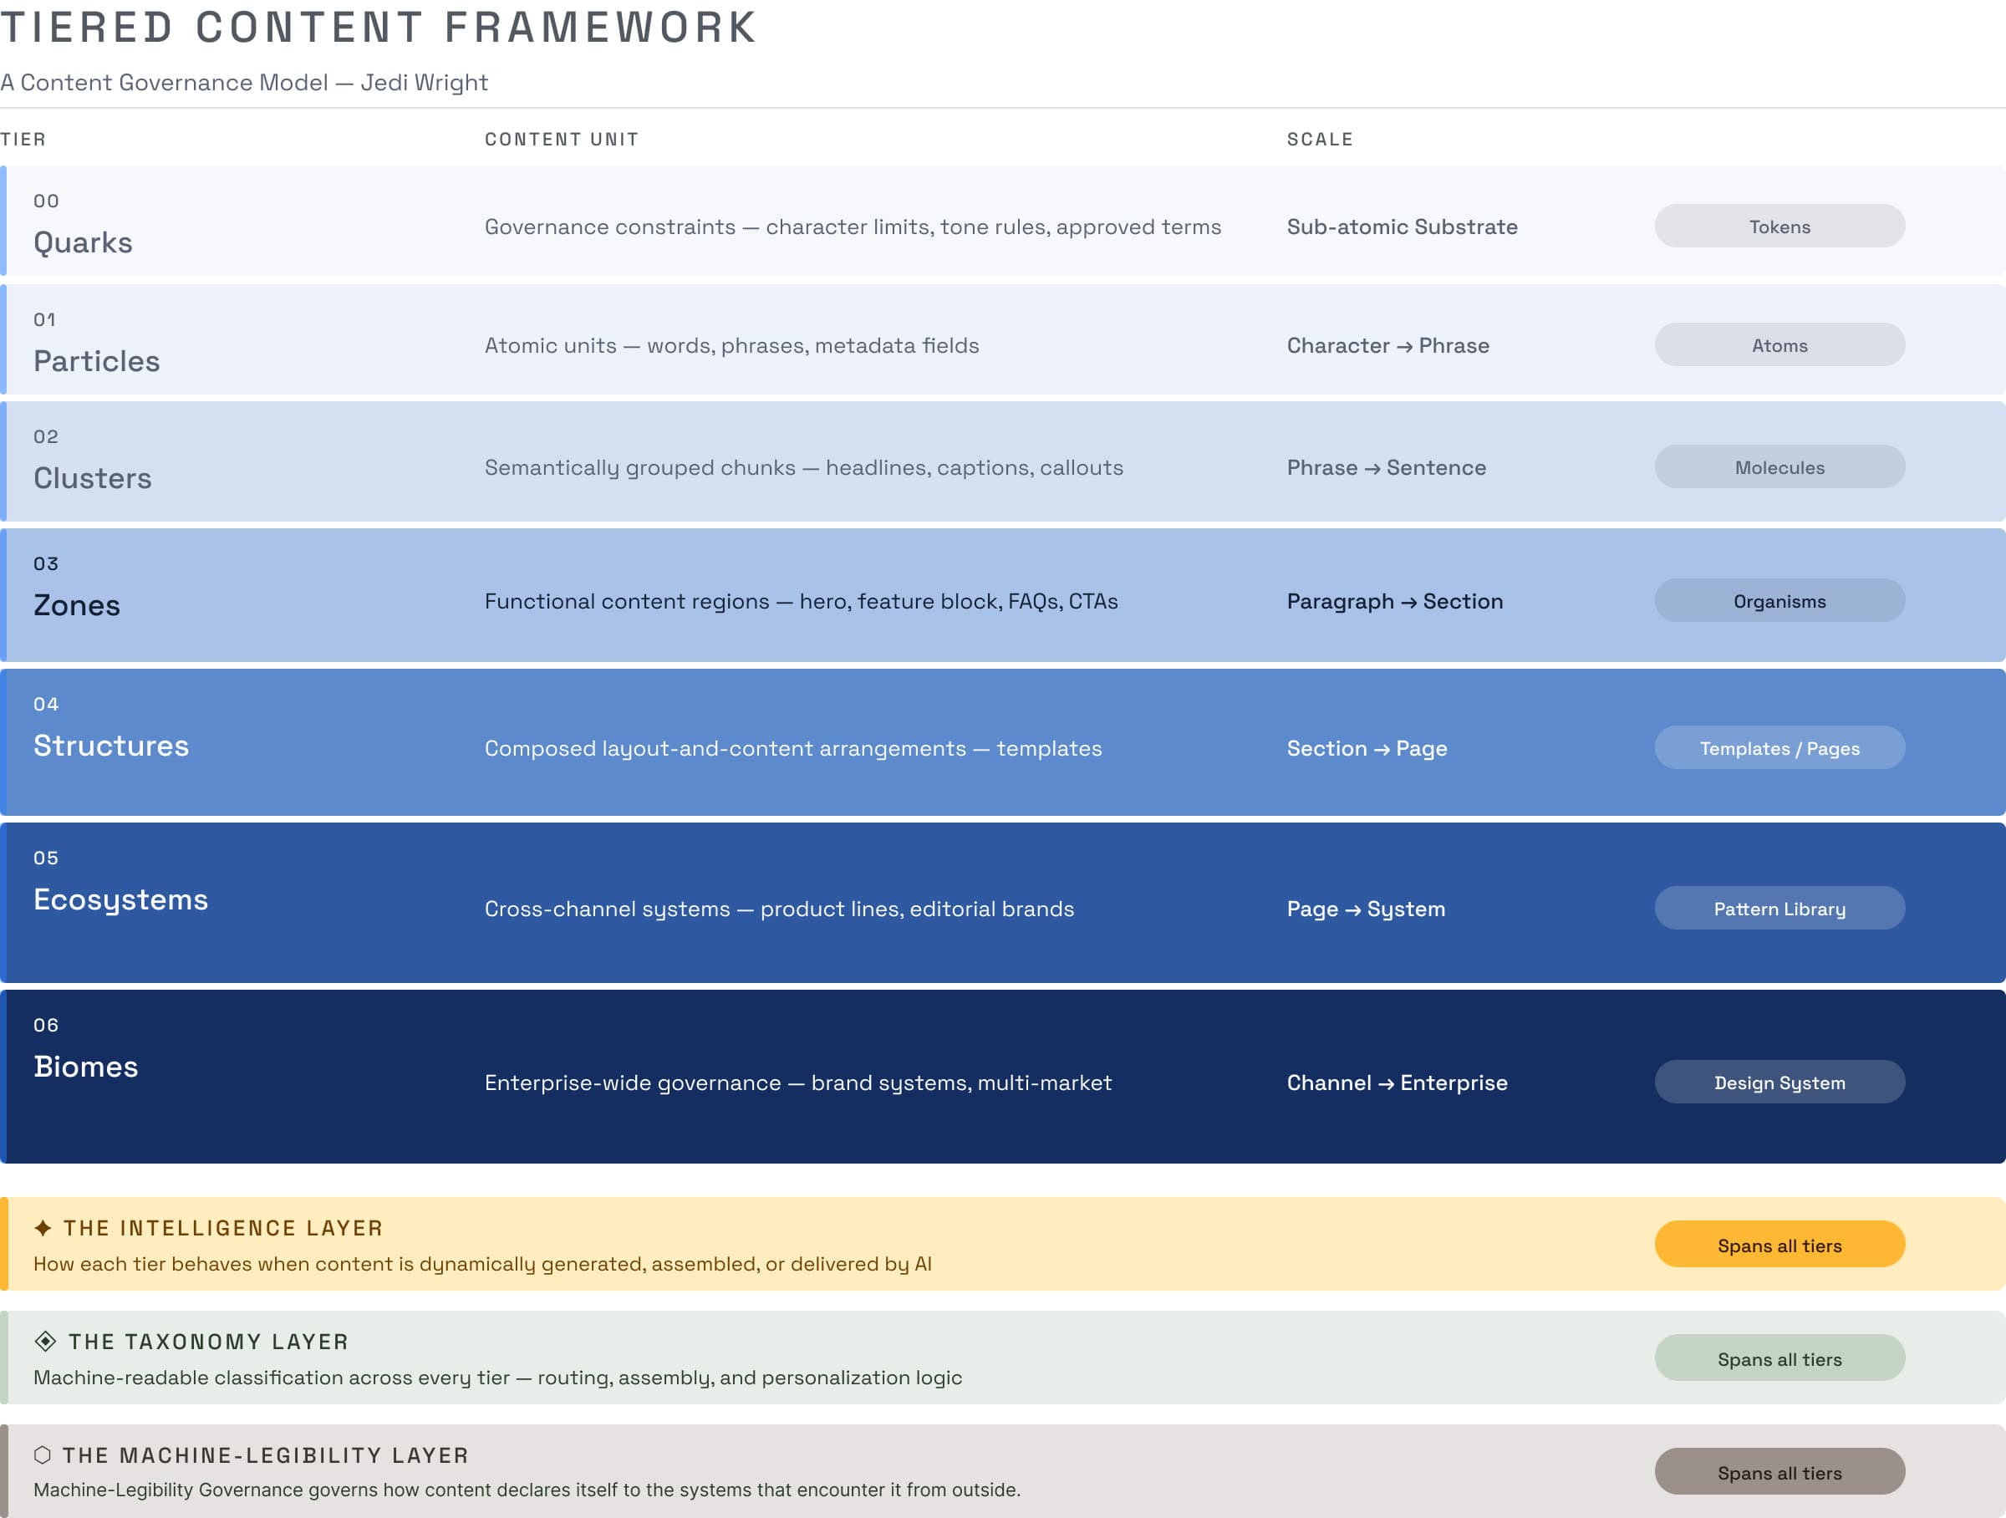
Task: Click tier number 06
Action: pos(46,1026)
